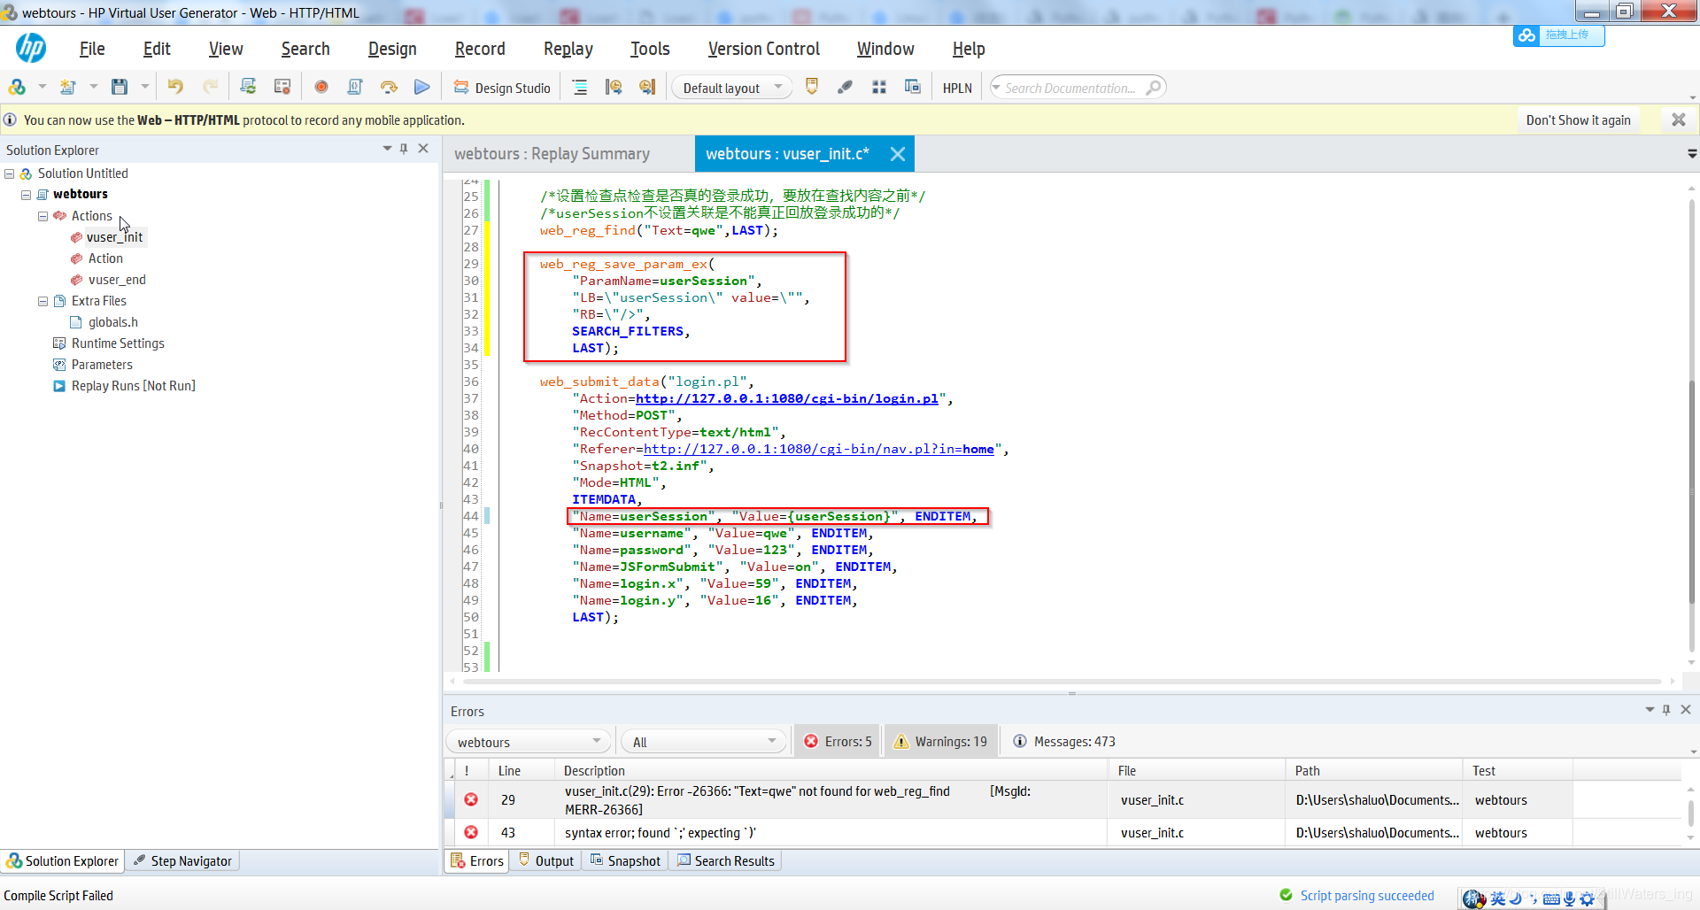The width and height of the screenshot is (1700, 910).
Task: Click the HPLN toolbar button
Action: coord(957,88)
